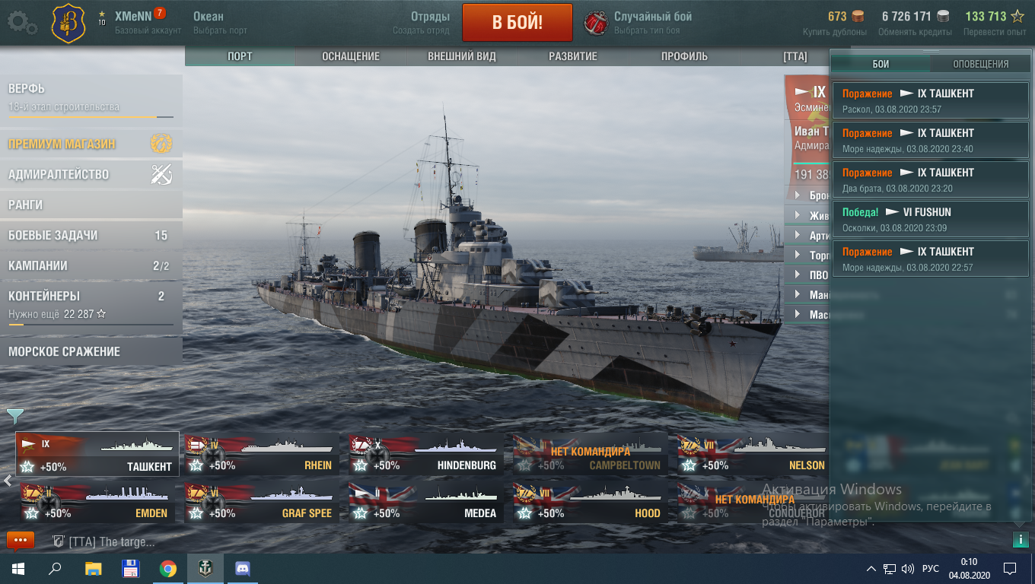Switch to the Оповещения tab
The width and height of the screenshot is (1035, 584).
click(x=981, y=64)
